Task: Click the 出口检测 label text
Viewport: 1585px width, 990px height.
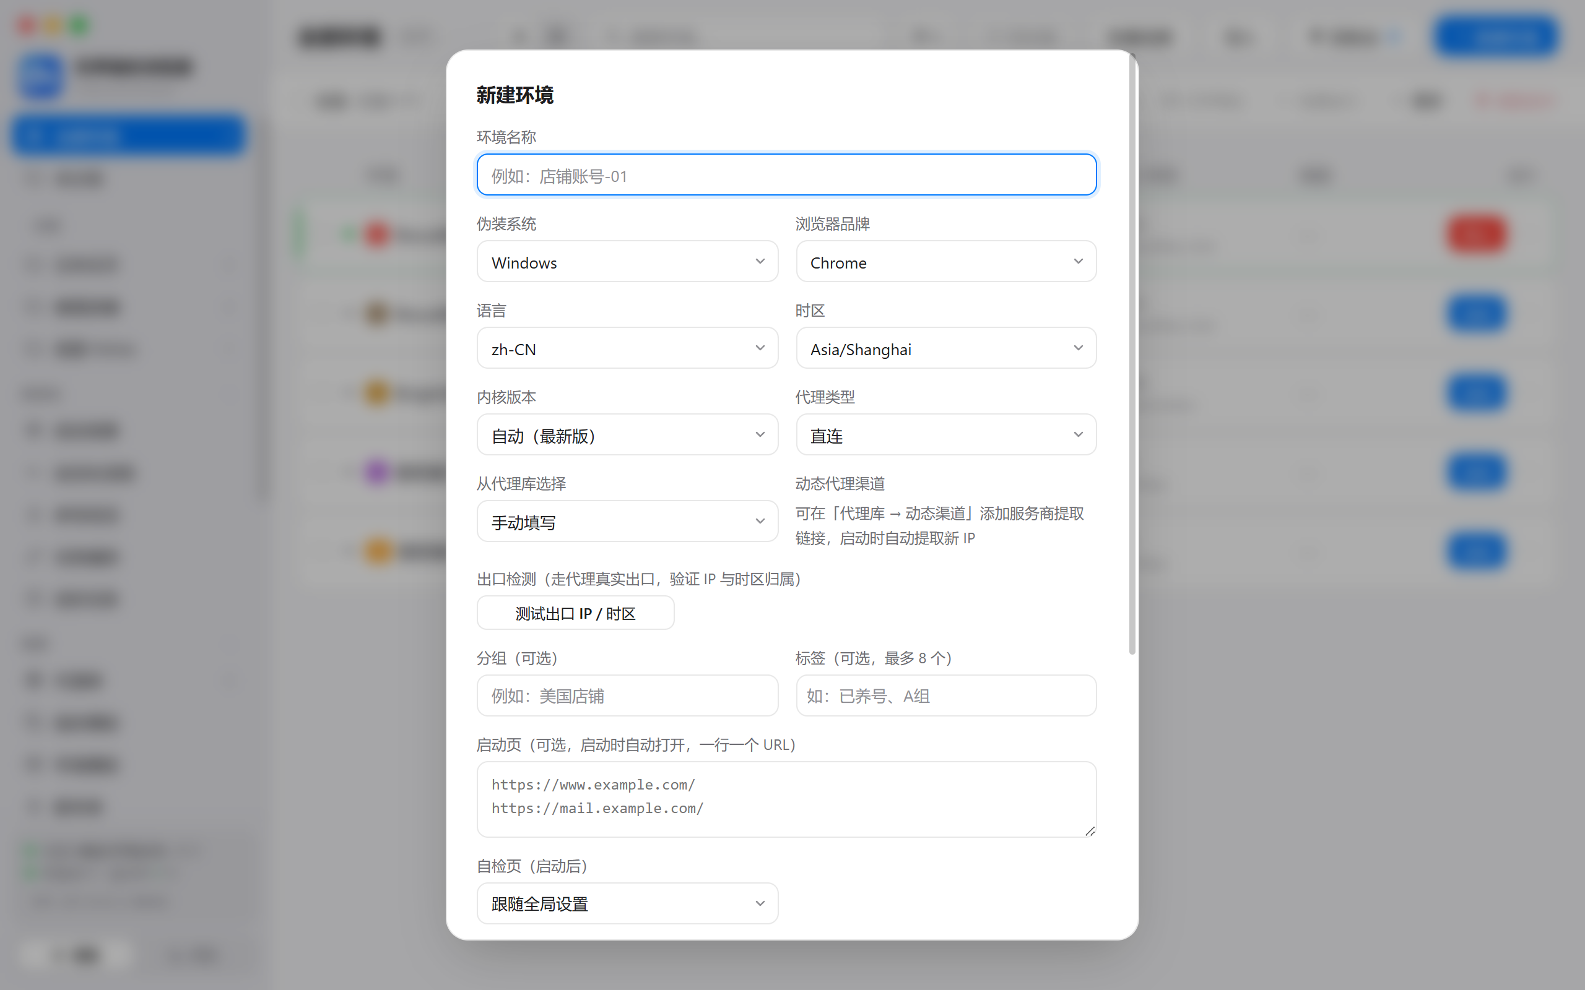Action: [x=638, y=580]
